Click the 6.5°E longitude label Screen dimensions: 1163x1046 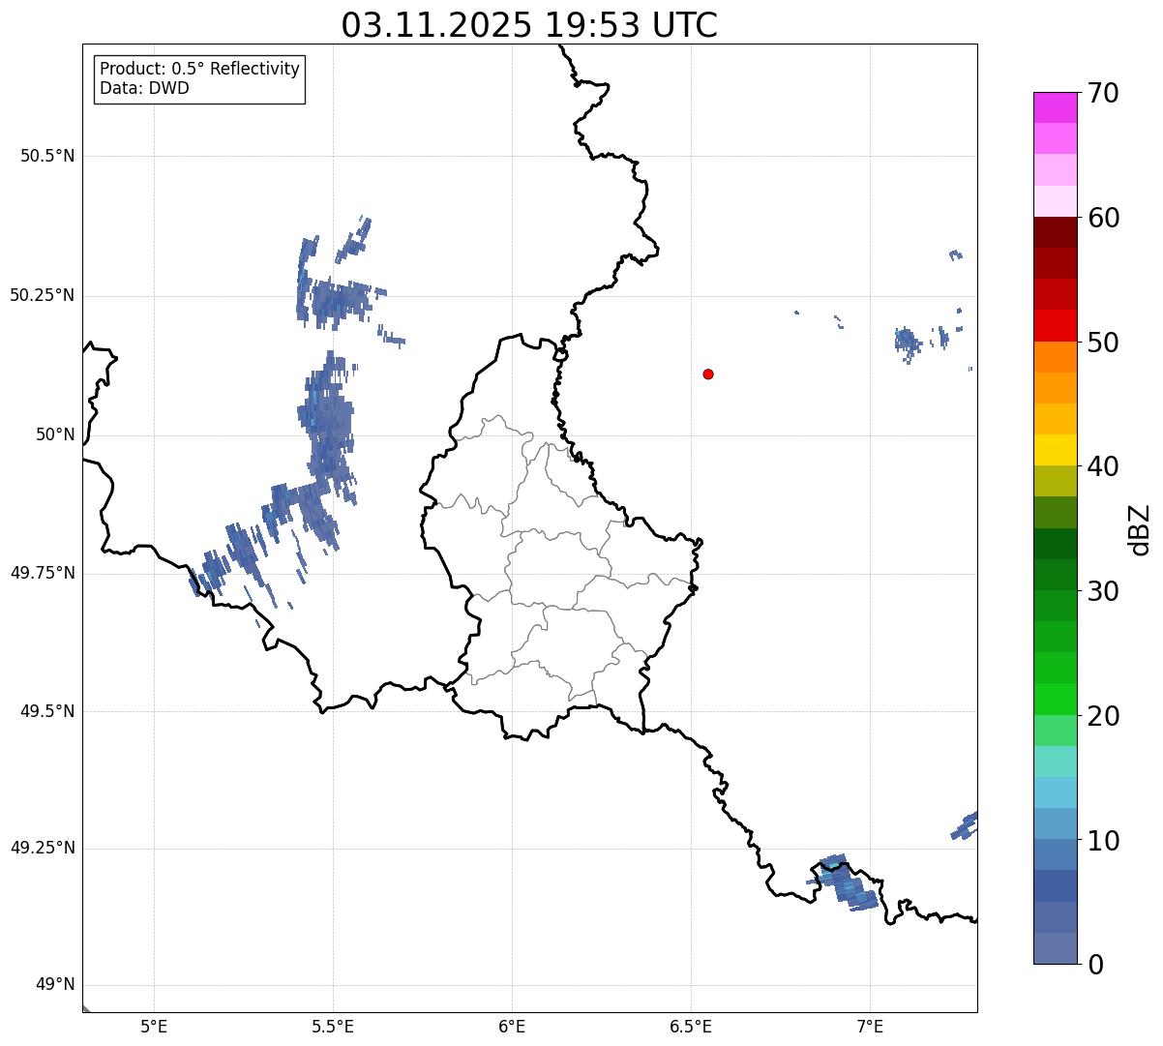tap(691, 1027)
